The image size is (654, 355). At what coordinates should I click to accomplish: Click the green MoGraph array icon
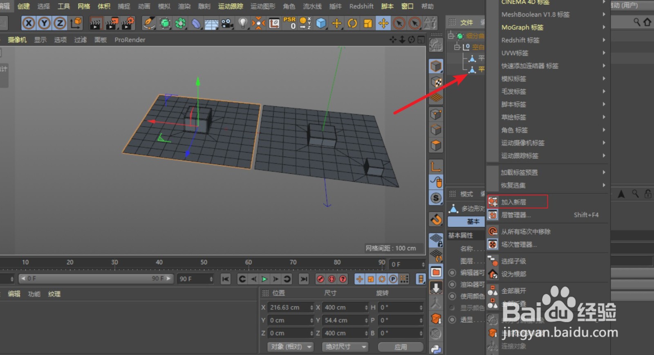click(180, 23)
